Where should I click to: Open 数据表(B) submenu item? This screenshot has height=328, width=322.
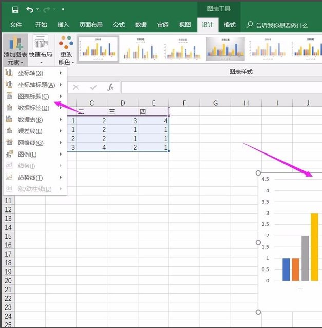[35, 120]
